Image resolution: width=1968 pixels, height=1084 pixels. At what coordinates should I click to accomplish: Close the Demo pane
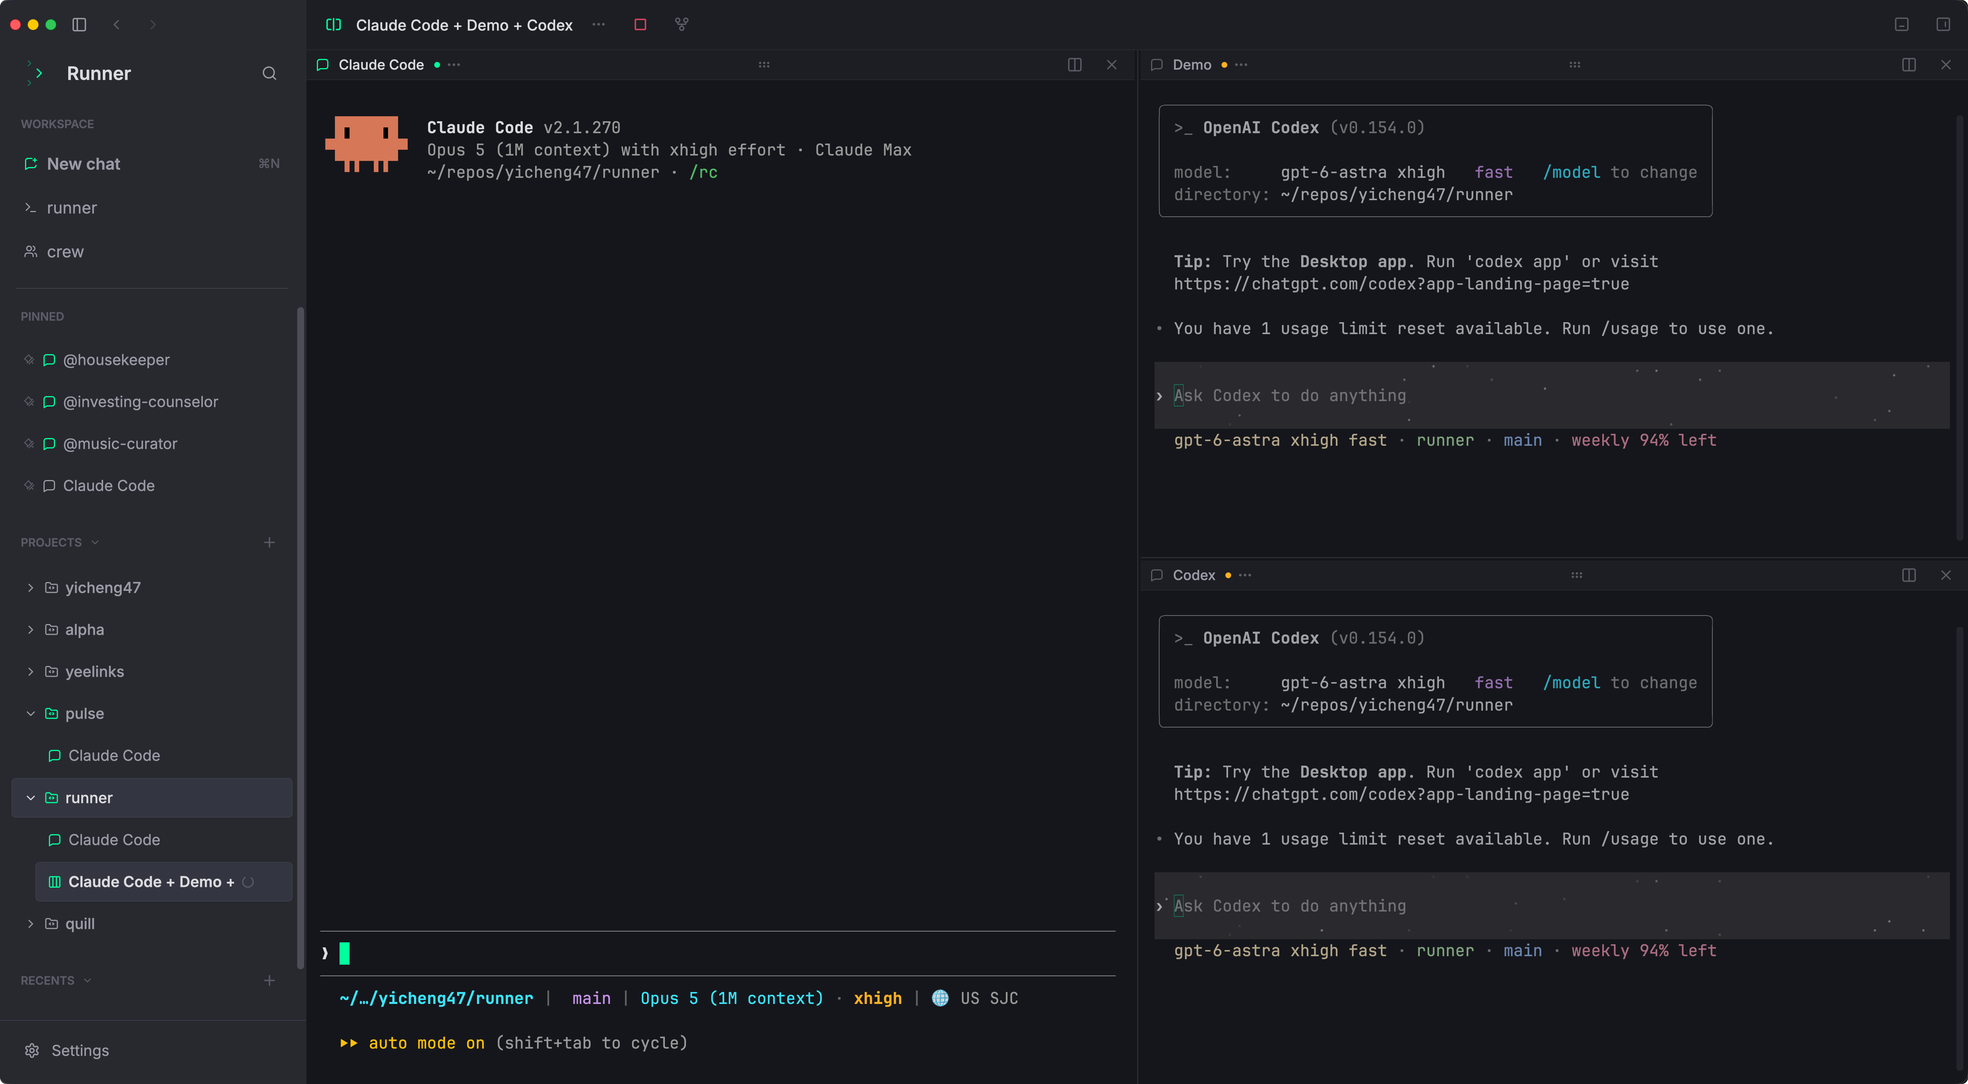pyautogui.click(x=1946, y=65)
